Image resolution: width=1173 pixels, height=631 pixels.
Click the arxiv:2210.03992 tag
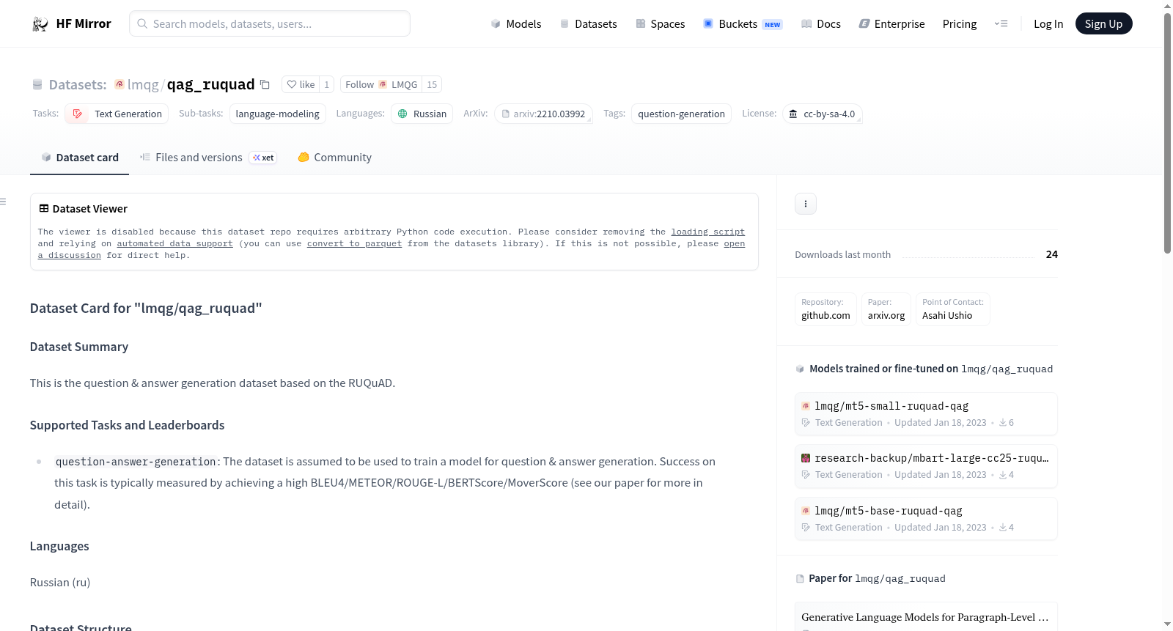pos(543,114)
